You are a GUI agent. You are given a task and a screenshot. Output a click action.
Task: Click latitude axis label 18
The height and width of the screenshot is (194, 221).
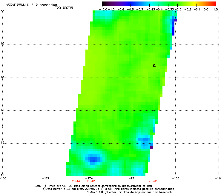[x=2, y=44]
